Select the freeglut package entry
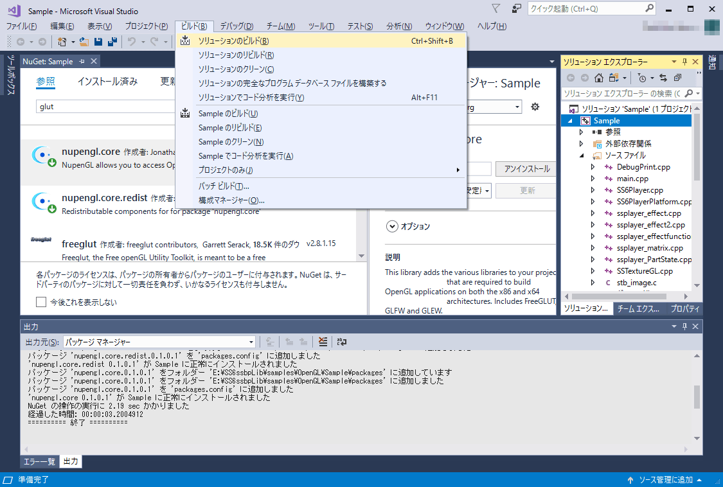 coord(189,248)
